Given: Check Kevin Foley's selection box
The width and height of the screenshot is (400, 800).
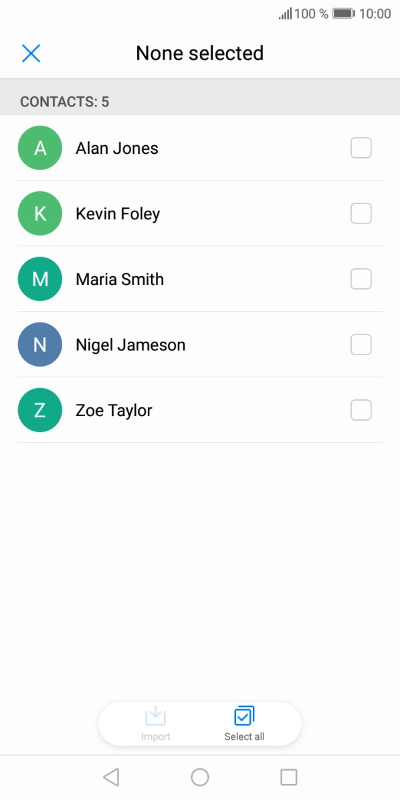Looking at the screenshot, I should (x=361, y=213).
